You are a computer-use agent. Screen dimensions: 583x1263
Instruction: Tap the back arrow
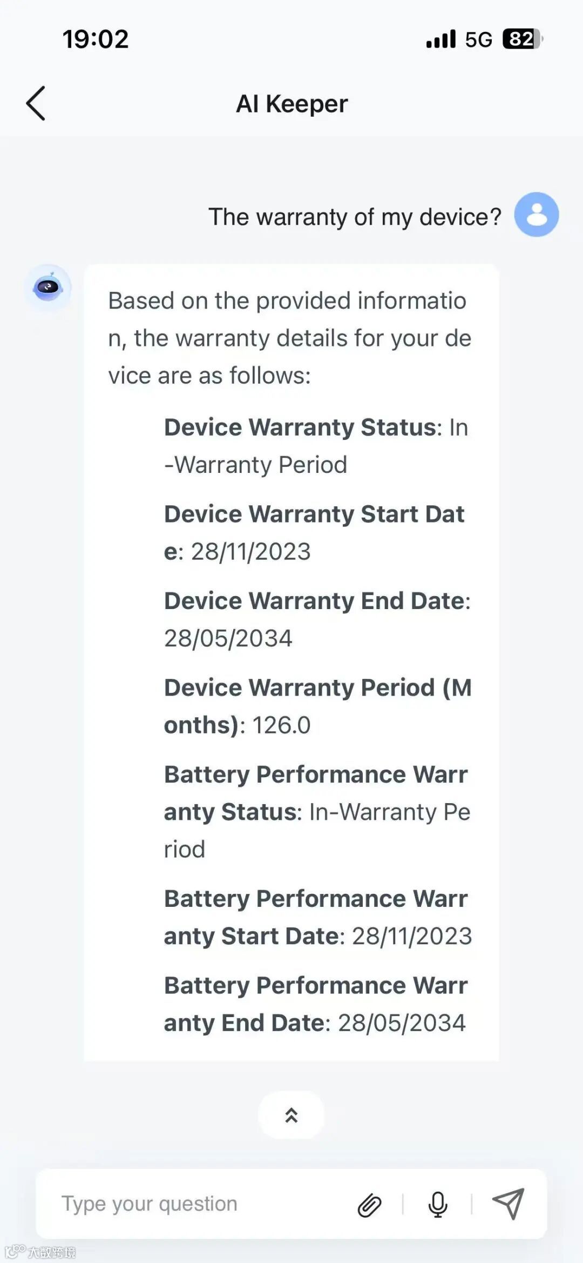click(36, 103)
